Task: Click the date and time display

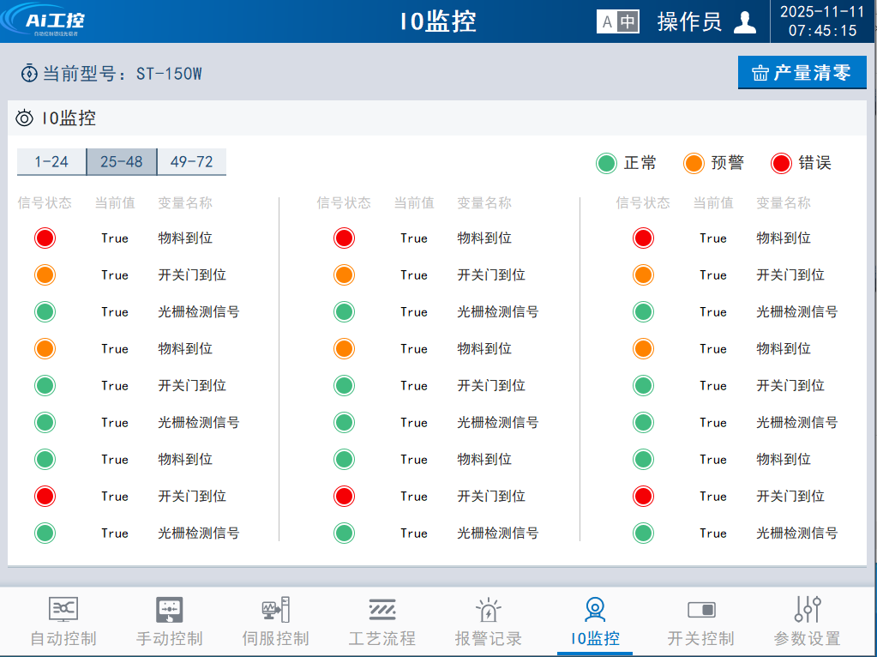Action: (823, 21)
